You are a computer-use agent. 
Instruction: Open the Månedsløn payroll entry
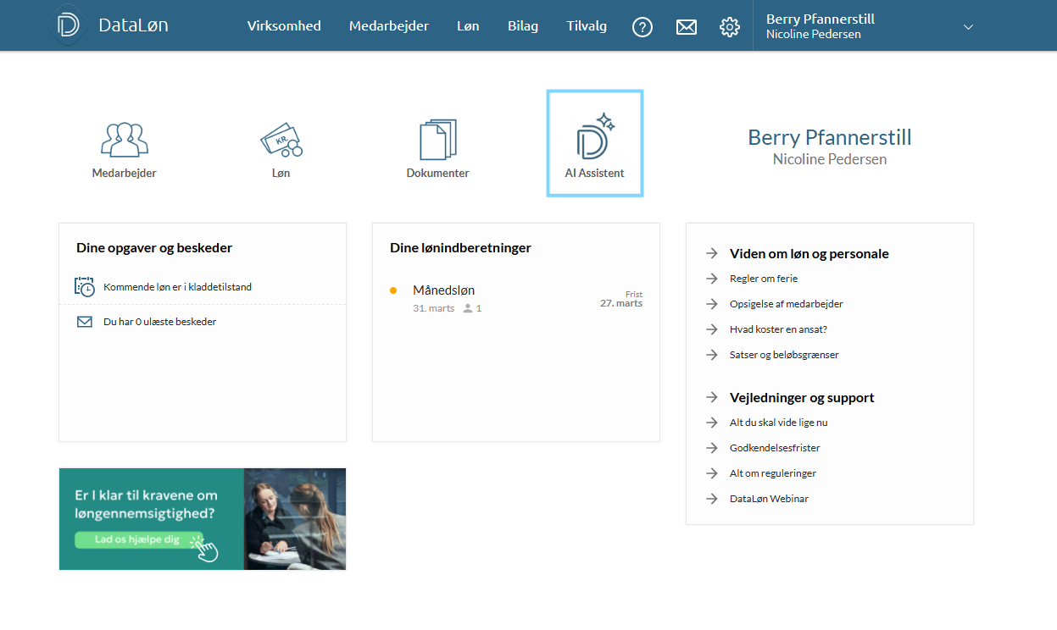click(443, 290)
